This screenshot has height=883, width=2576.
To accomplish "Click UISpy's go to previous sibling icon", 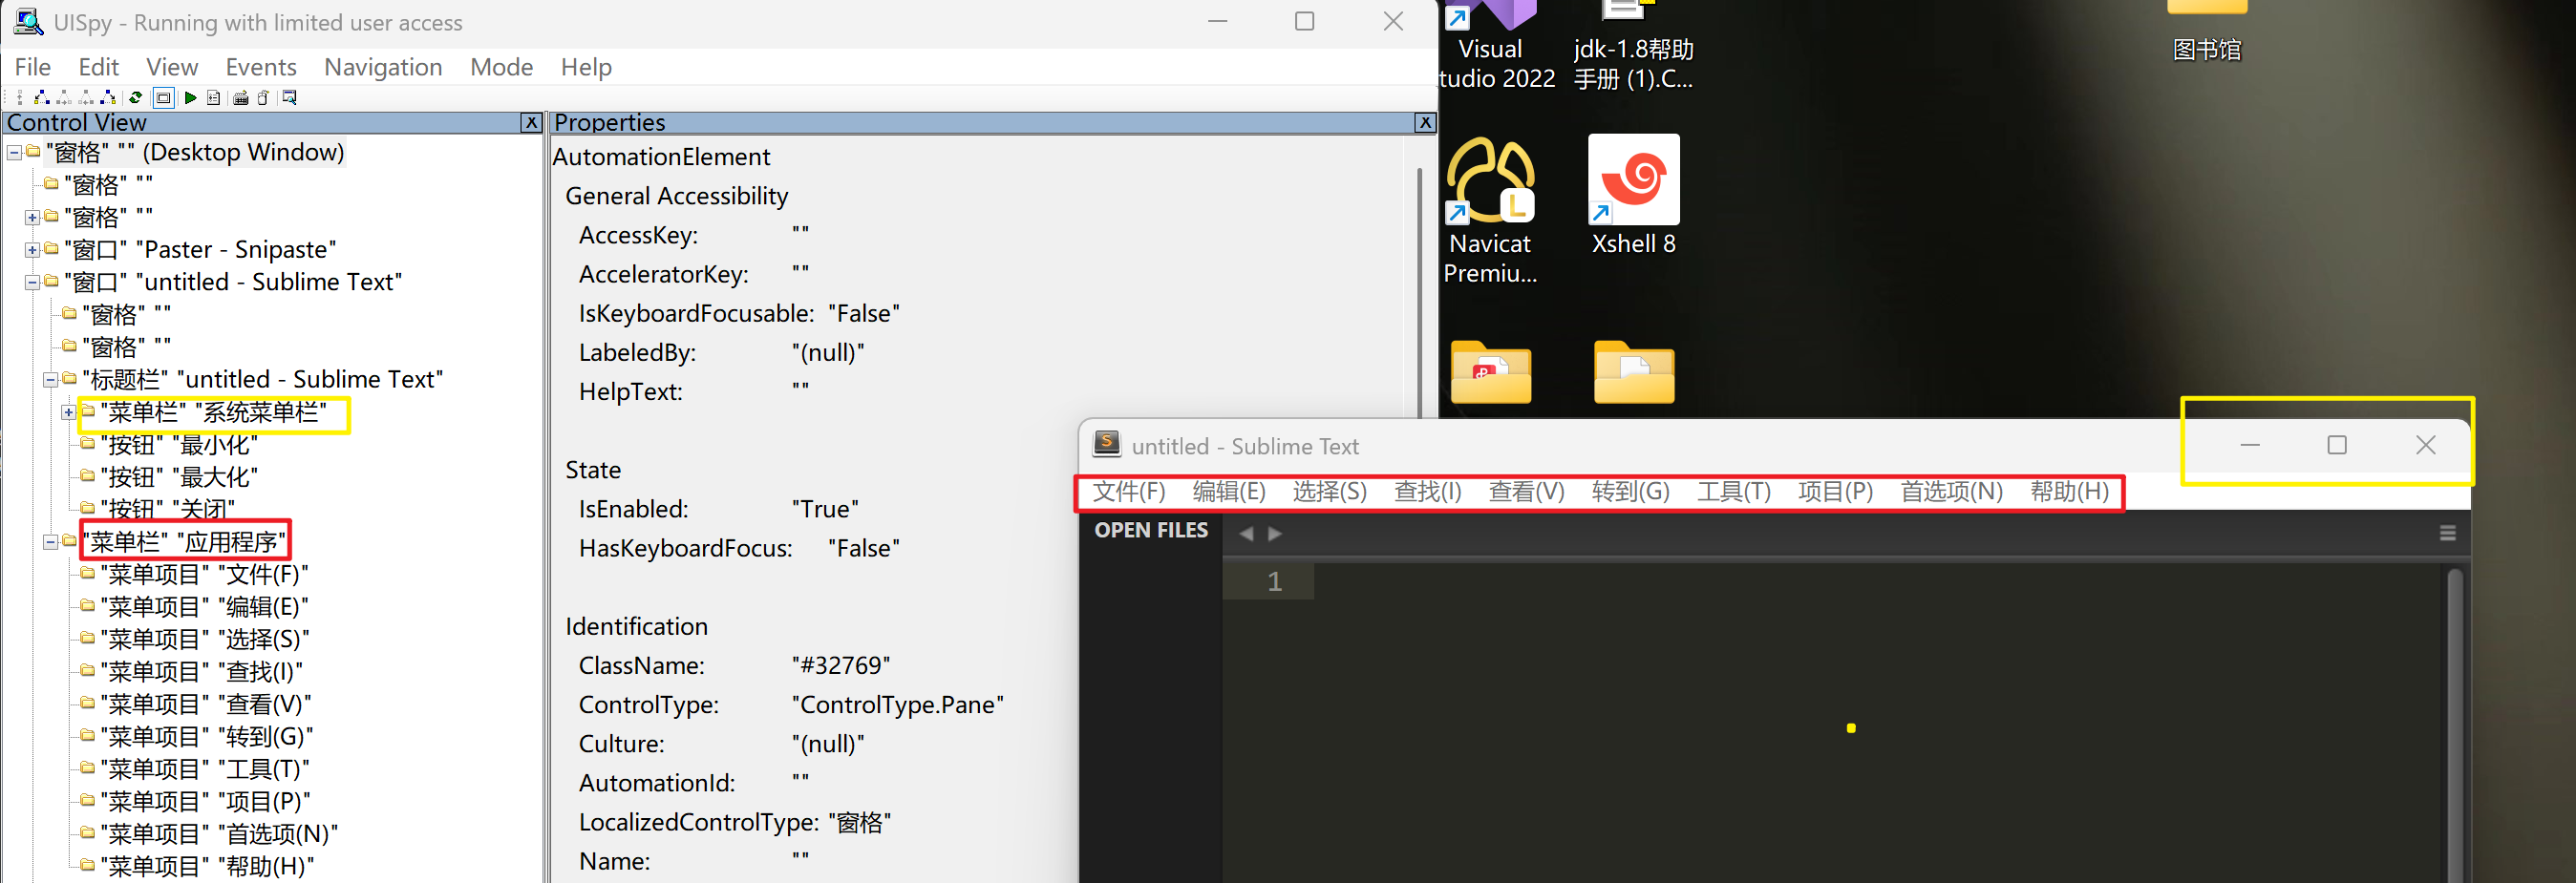I will pos(86,98).
